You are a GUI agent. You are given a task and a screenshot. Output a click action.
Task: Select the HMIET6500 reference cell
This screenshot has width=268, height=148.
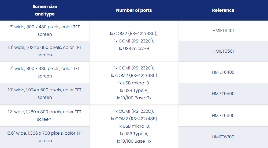[x=223, y=94]
